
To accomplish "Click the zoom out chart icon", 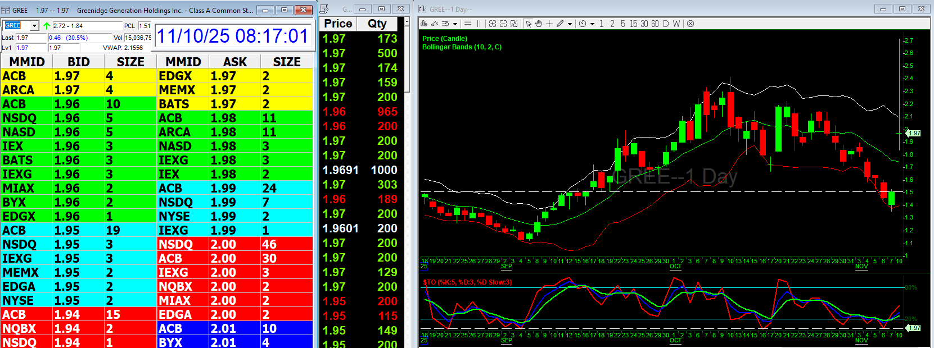I will pos(503,24).
